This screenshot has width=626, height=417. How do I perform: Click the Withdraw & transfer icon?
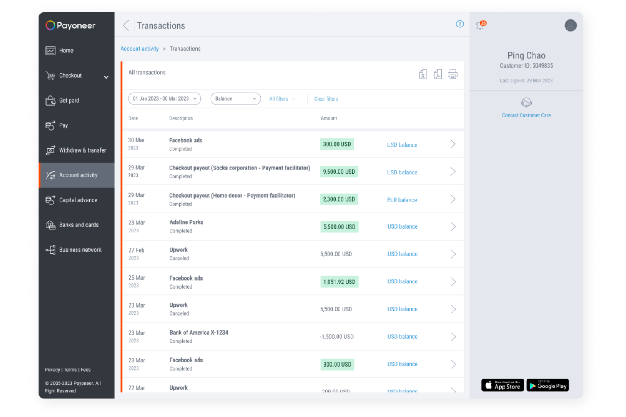[x=50, y=150]
